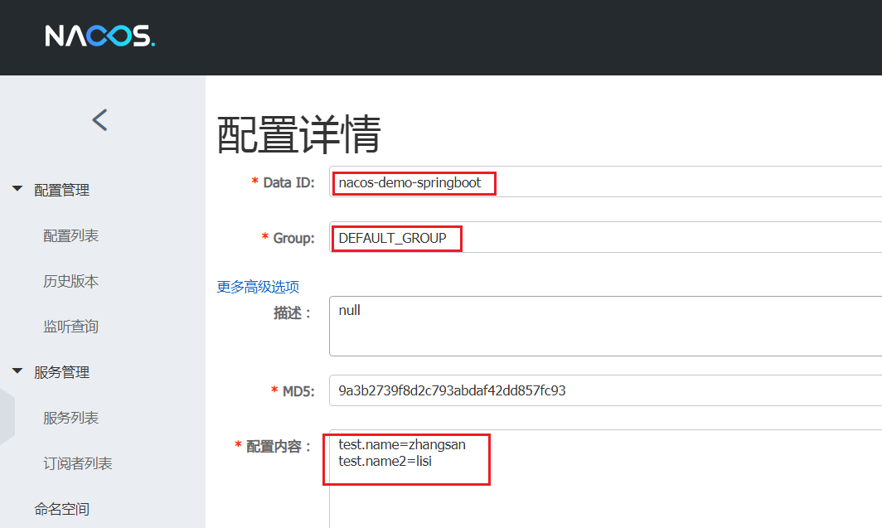Collapse the sidebar using the left chevron
882x528 pixels.
tap(99, 119)
